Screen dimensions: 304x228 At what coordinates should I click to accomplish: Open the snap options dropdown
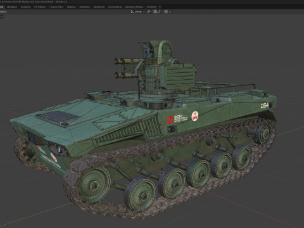pyautogui.click(x=160, y=11)
